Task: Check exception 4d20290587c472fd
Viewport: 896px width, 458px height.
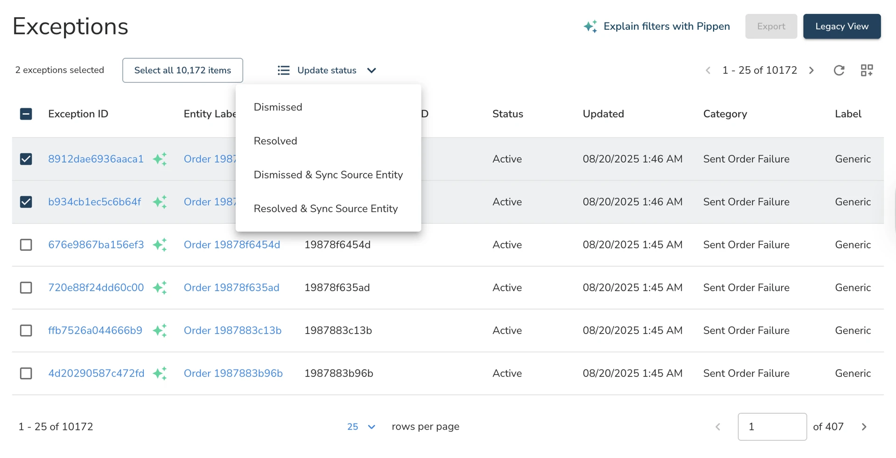Action: [x=26, y=373]
